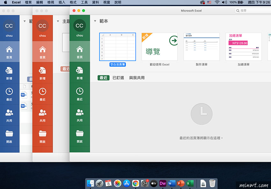Click Open folder in PowerPoint sidebar
This screenshot has width=271, height=189.
pos(42,136)
